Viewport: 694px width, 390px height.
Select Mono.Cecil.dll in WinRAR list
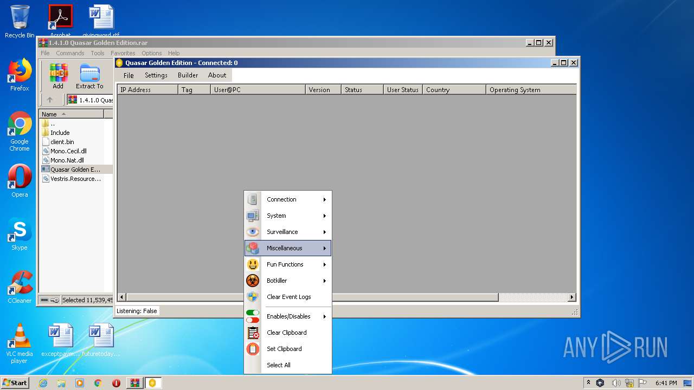click(x=68, y=151)
